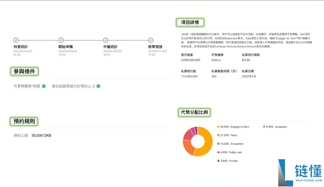Select the Engage to Earn legend swatch
The height and width of the screenshot is (187, 324).
click(x=218, y=126)
